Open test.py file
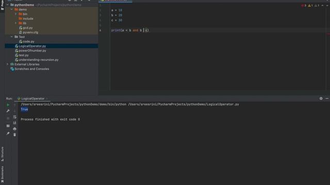Image resolution: width=330 pixels, height=185 pixels. (x=22, y=55)
